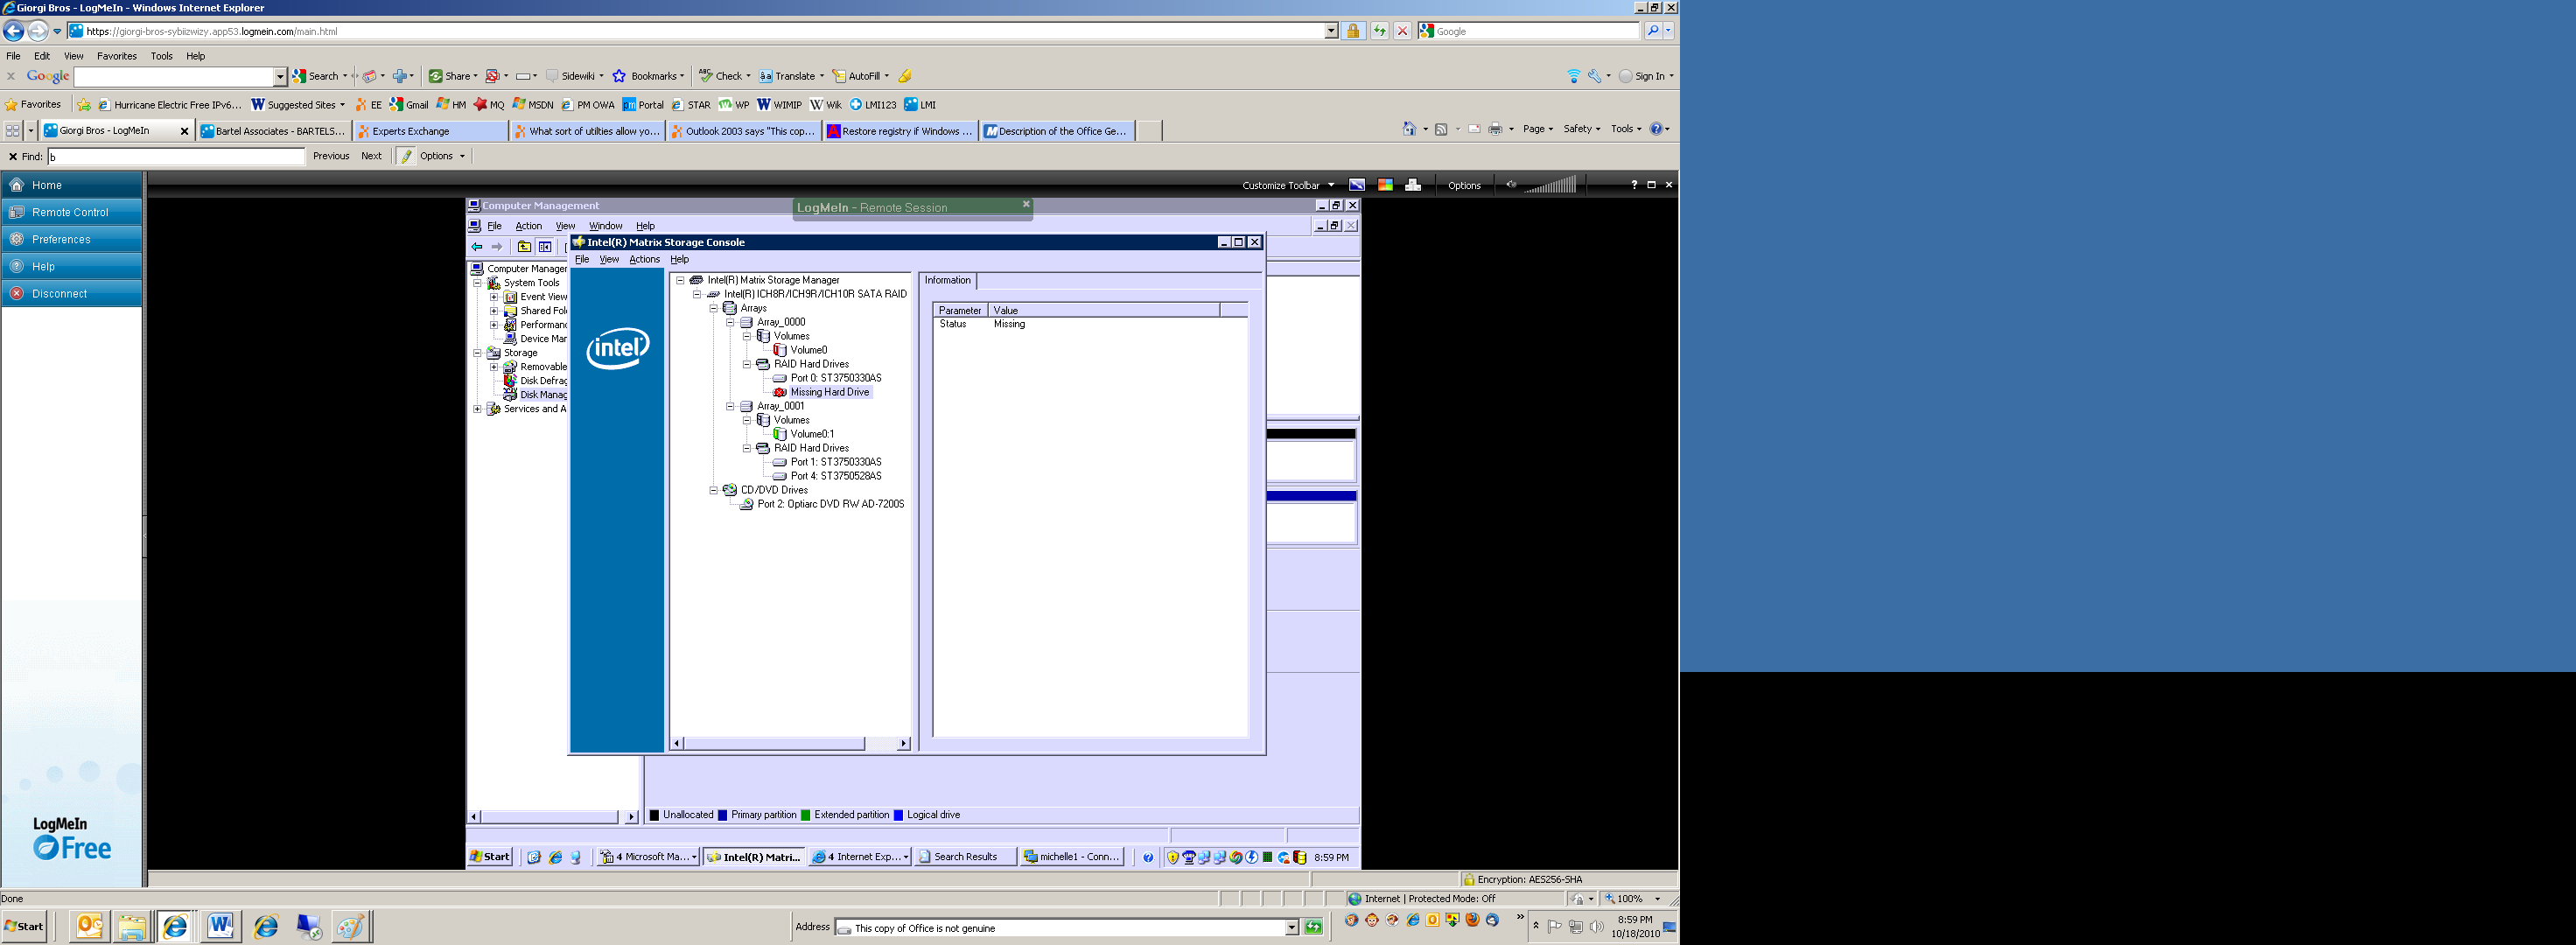Open the Customize Toolbar dropdown
Image resolution: width=2576 pixels, height=945 pixels.
click(x=1288, y=185)
